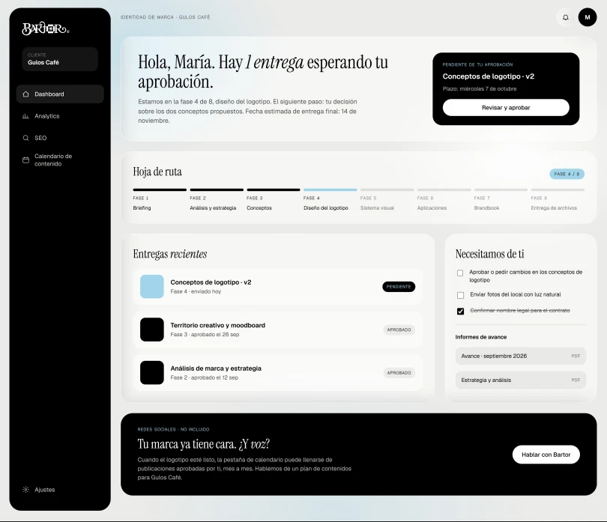Open the 'Avance · septiembre 2026' PDF report
Image resolution: width=607 pixels, height=522 pixels.
pyautogui.click(x=521, y=356)
